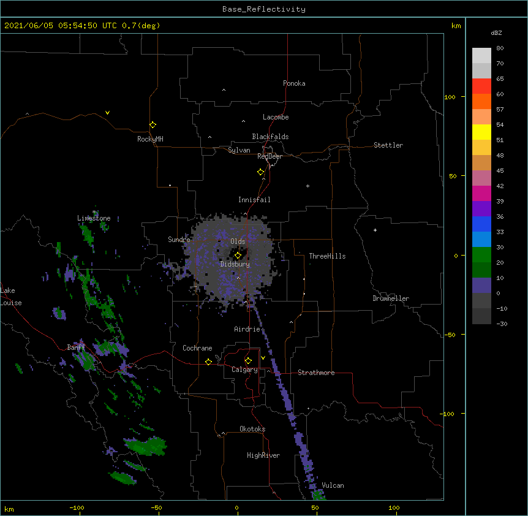Click the Base_Reflectivity title text
The width and height of the screenshot is (528, 516).
point(264,9)
